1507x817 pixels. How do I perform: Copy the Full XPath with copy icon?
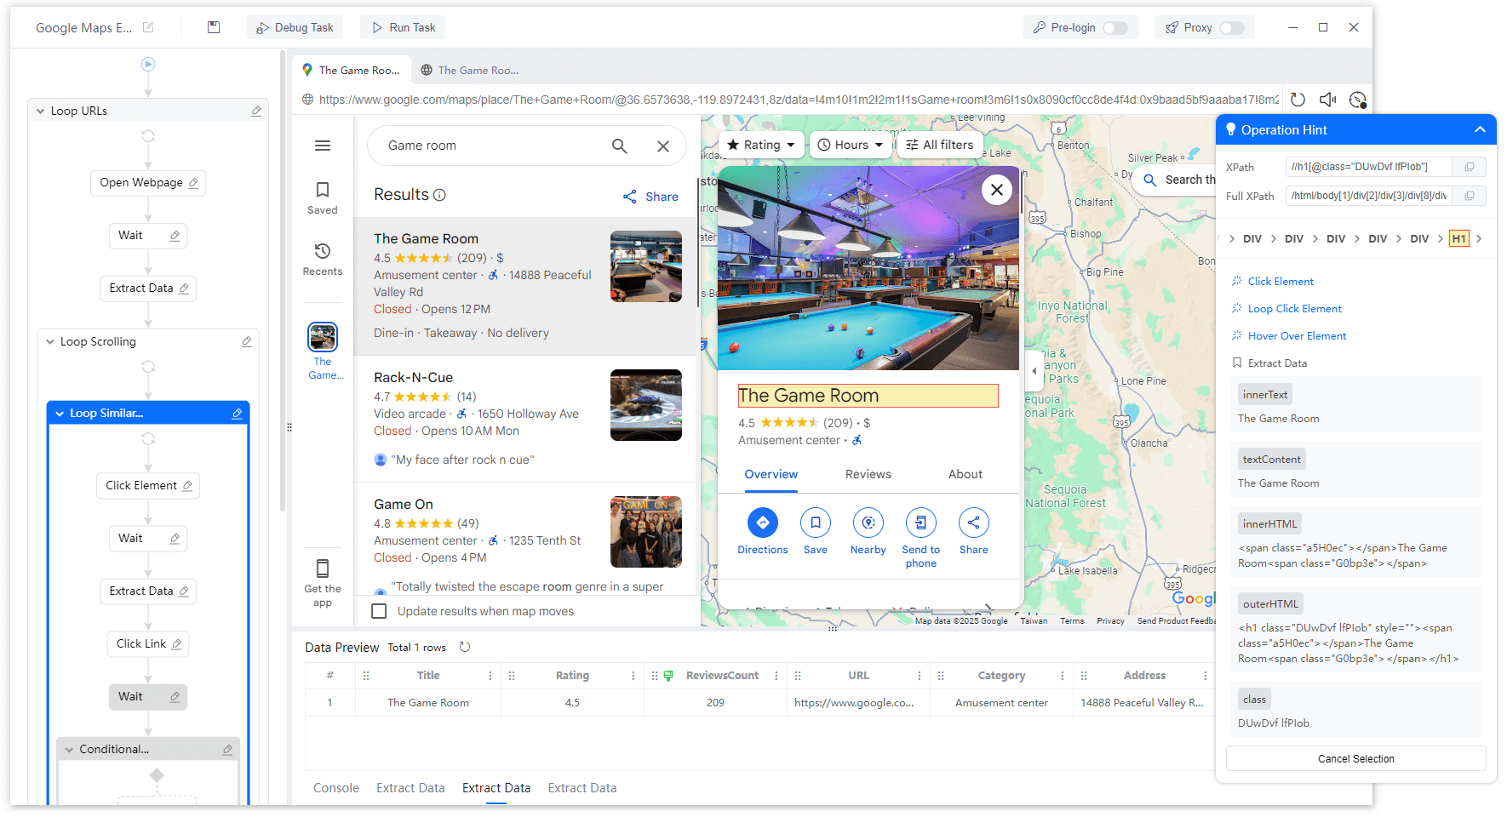point(1470,196)
